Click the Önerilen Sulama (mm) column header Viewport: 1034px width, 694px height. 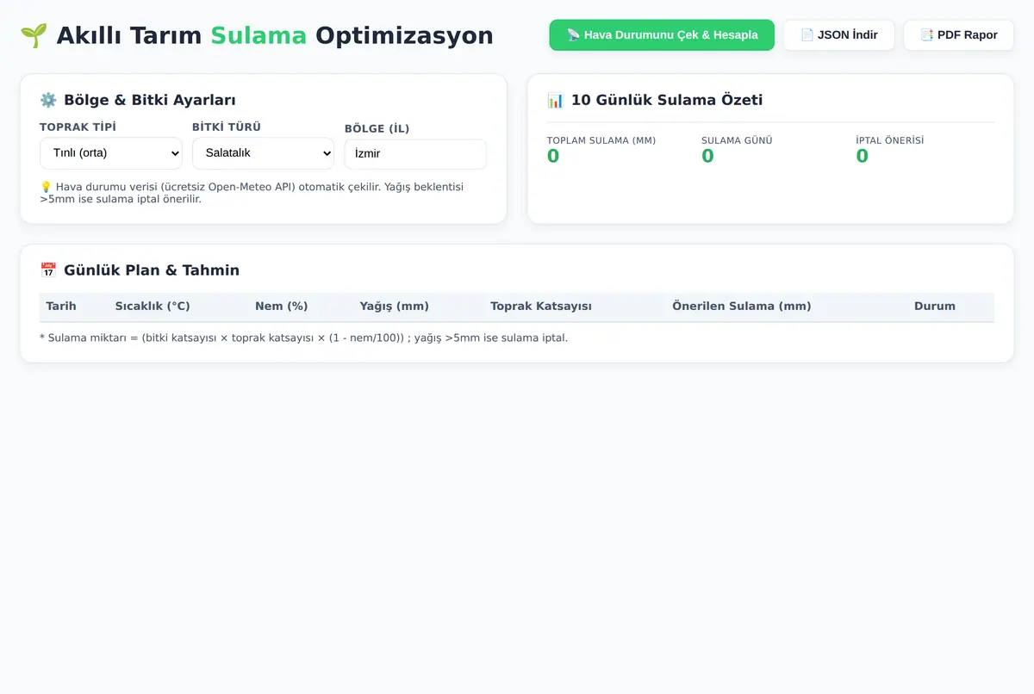[742, 307]
